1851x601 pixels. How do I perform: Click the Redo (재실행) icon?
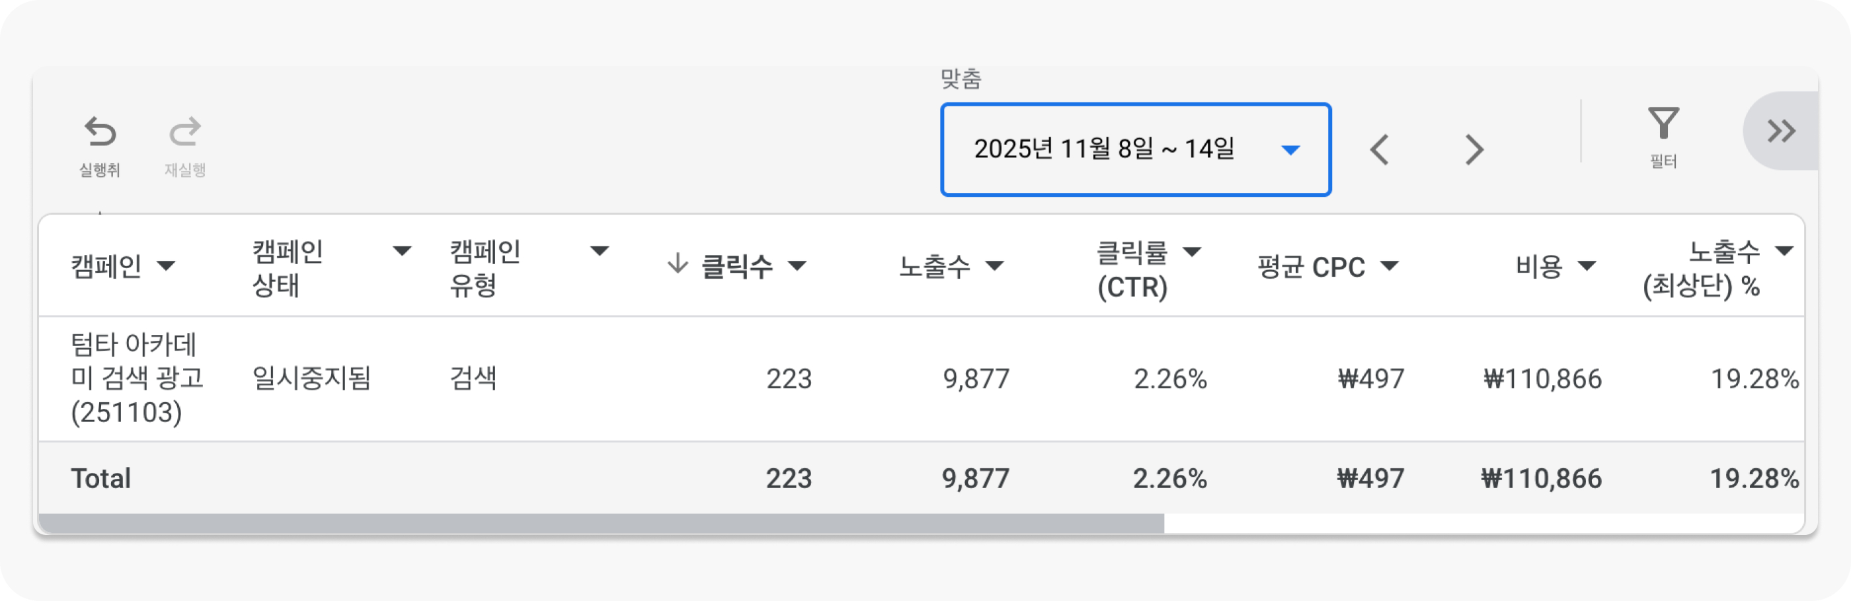(184, 133)
